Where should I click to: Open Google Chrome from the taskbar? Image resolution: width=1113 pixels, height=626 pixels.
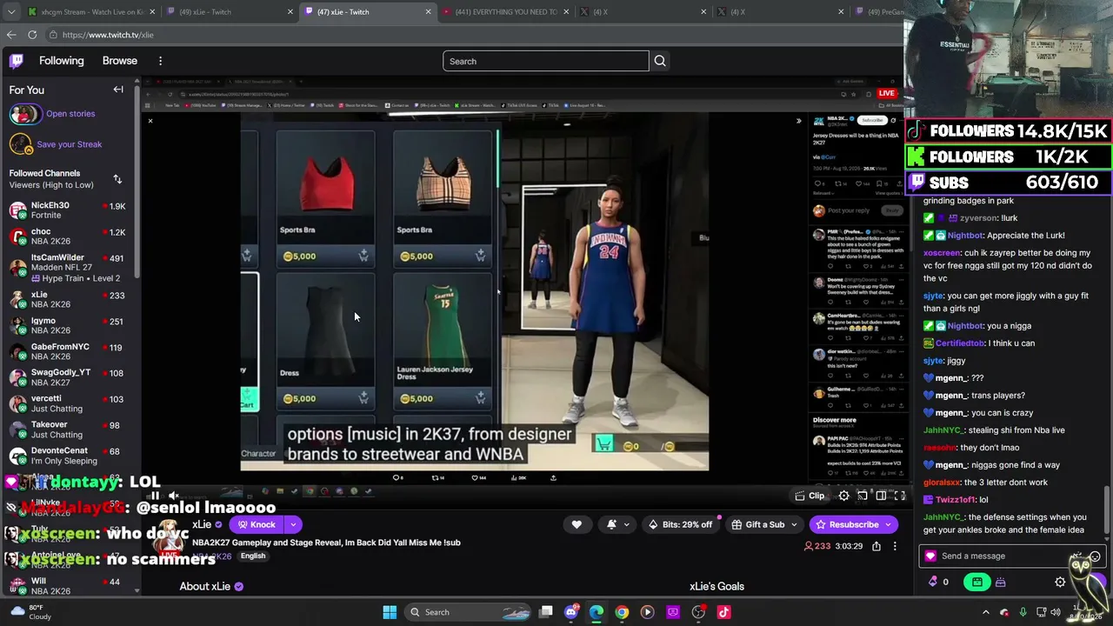coord(622,612)
